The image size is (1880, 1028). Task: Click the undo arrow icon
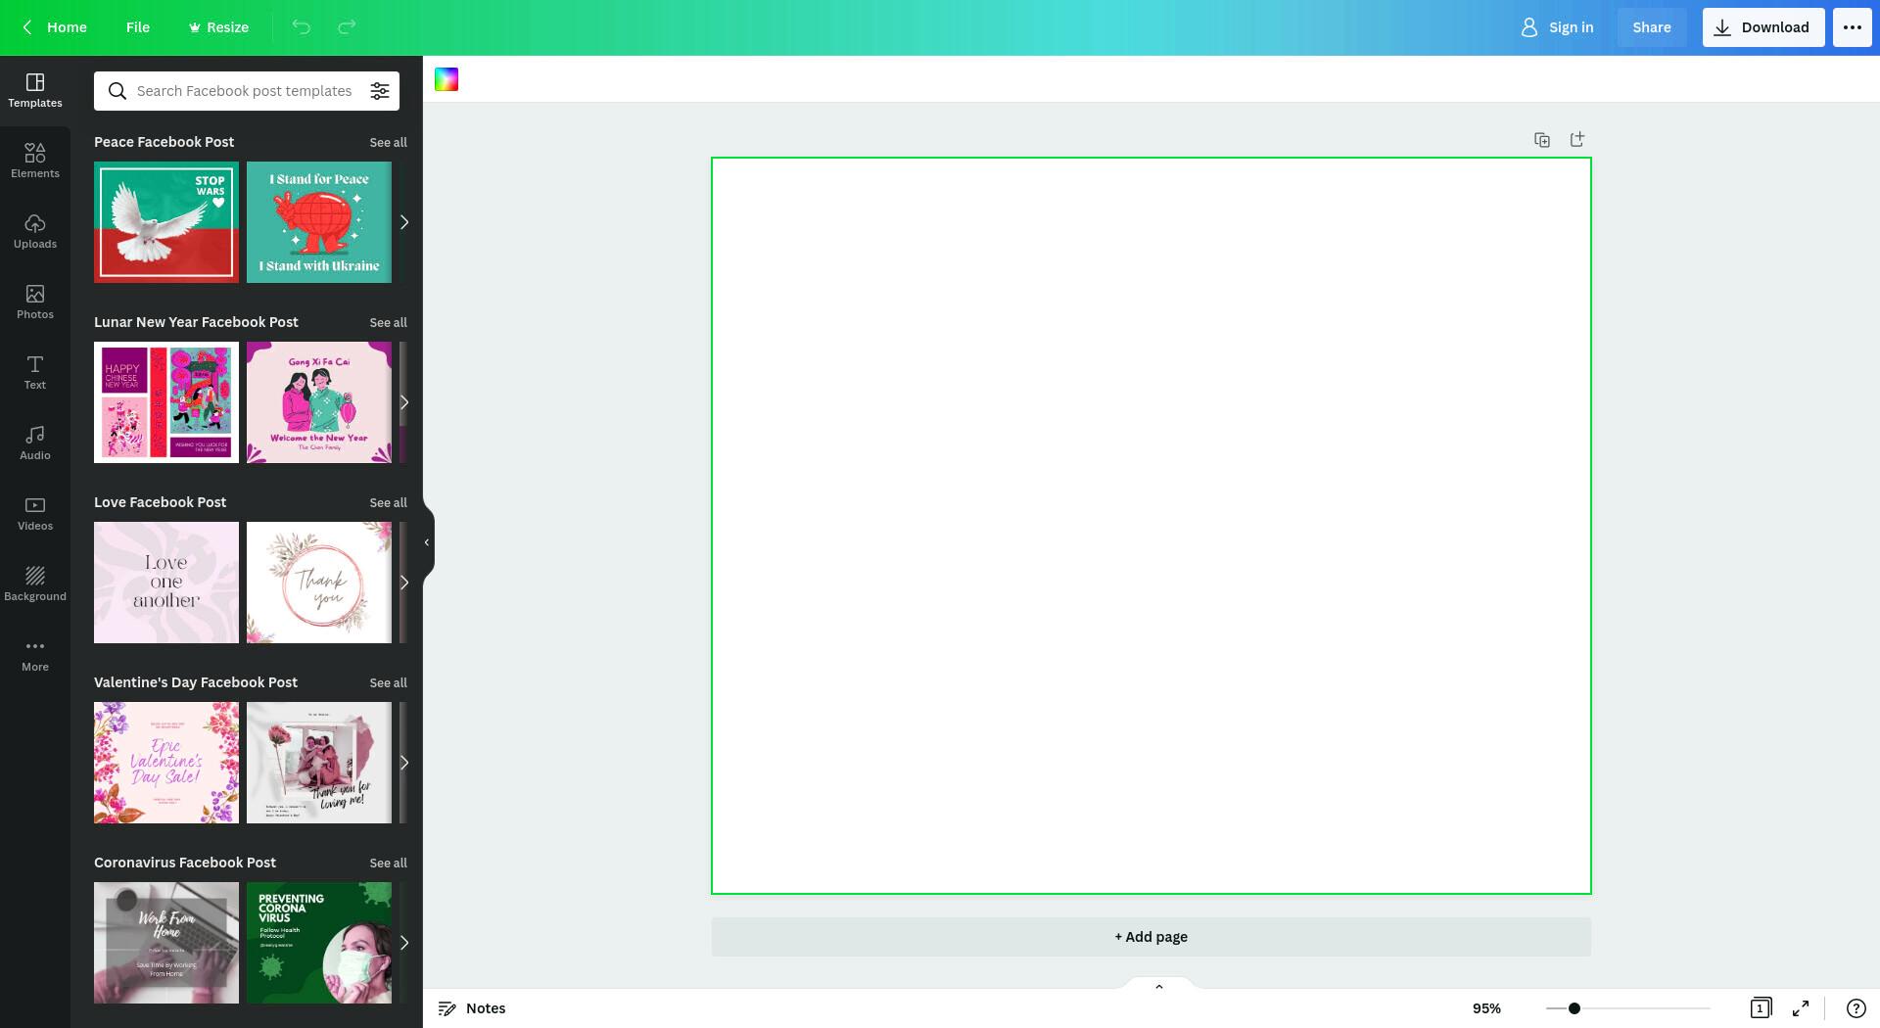(302, 27)
